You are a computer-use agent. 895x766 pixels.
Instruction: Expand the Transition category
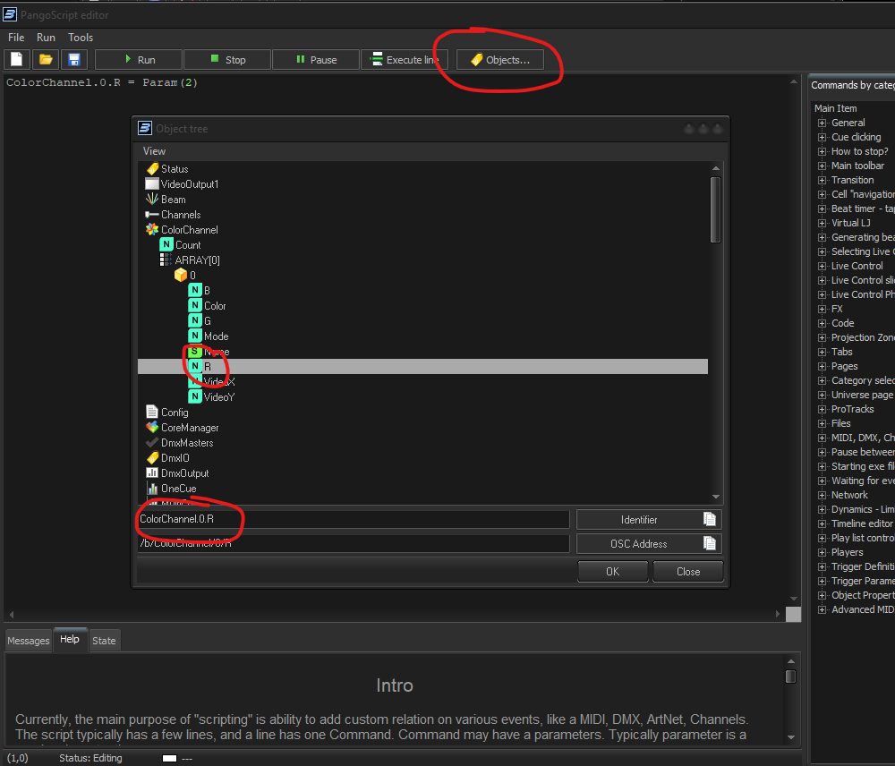coord(822,180)
